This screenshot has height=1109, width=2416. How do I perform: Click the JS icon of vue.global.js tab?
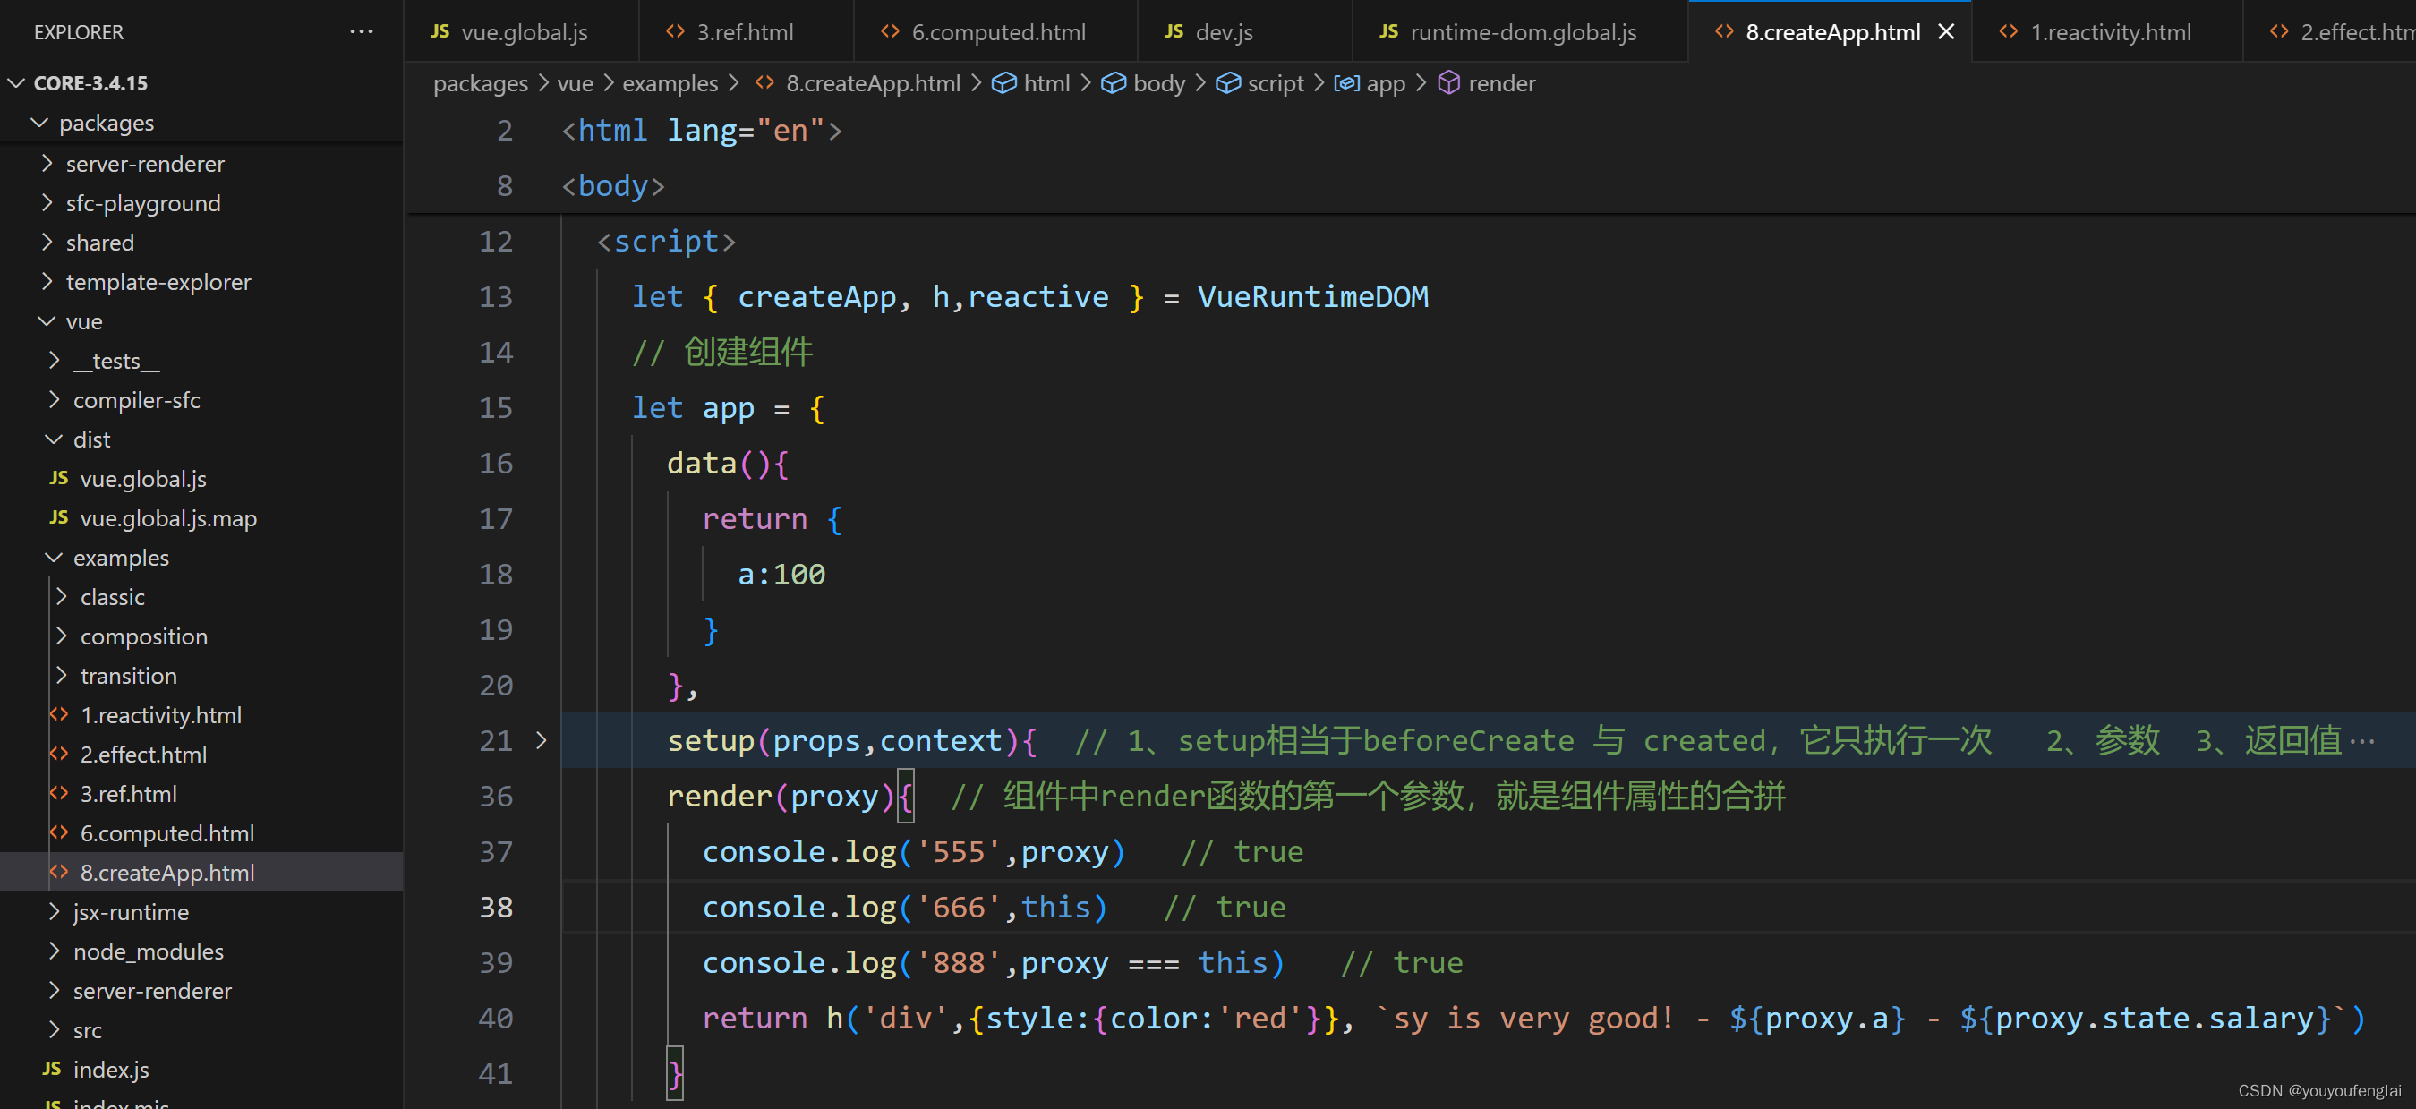click(440, 32)
